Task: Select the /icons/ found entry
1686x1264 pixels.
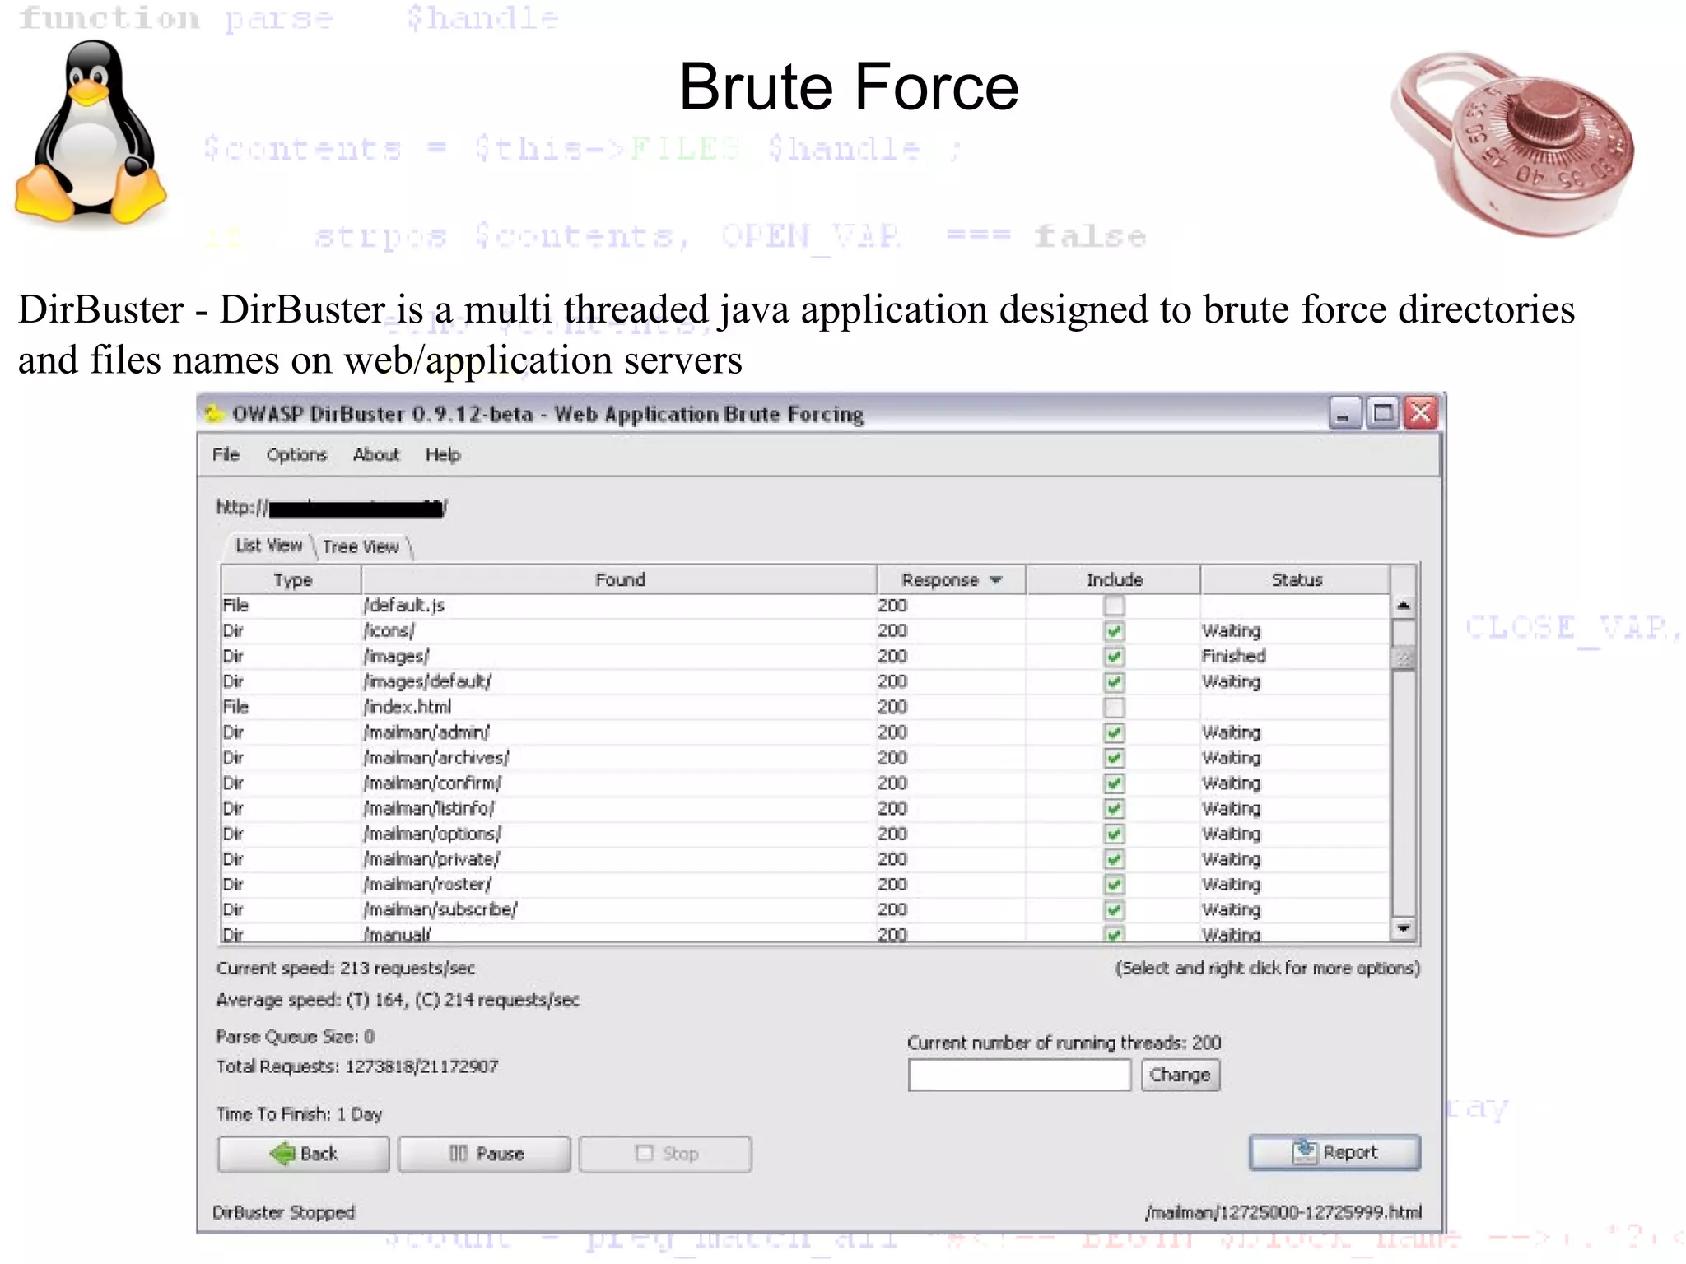Action: click(x=389, y=631)
